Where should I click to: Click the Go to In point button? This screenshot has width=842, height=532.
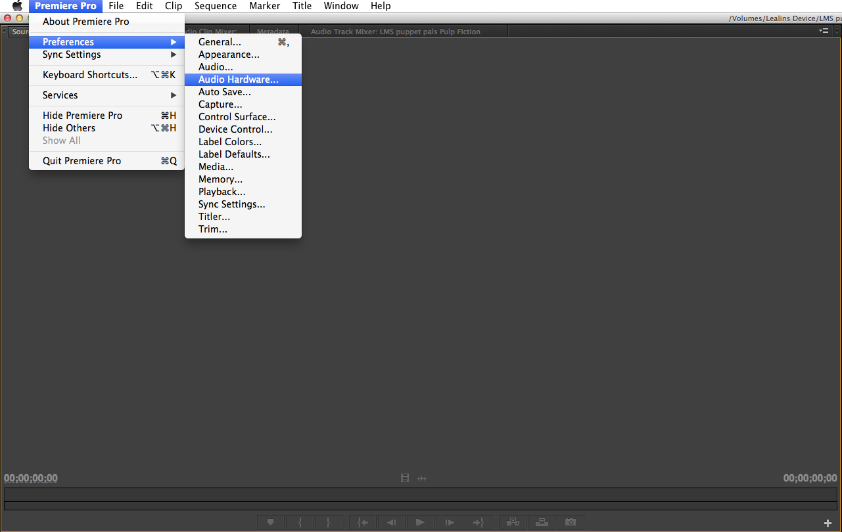pyautogui.click(x=362, y=523)
